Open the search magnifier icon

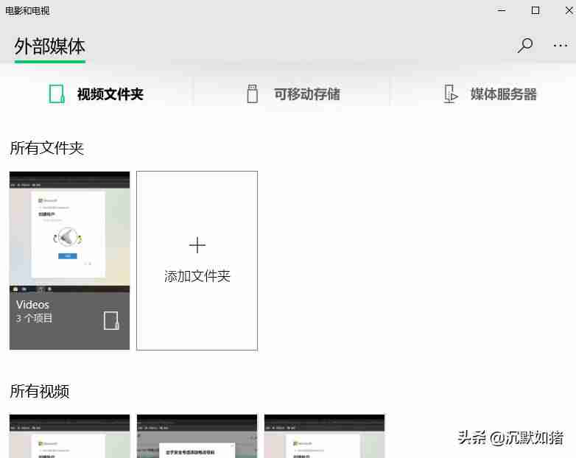[525, 46]
